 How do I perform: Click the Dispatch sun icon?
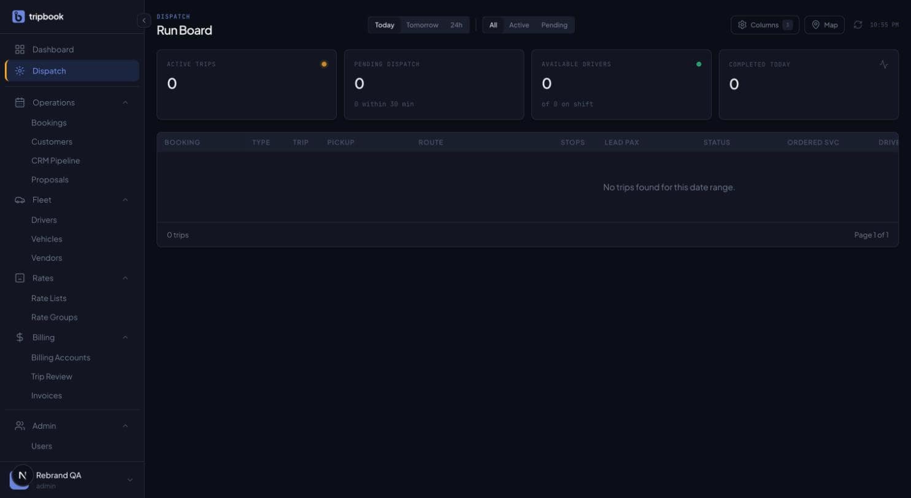[20, 71]
